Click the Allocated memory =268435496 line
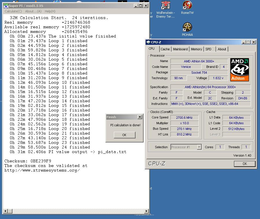This screenshot has width=260, height=219. (46, 32)
